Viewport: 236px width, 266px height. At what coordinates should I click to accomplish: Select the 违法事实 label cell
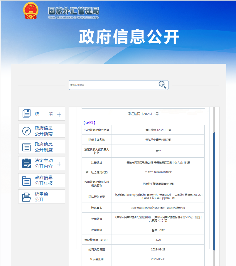click(97, 208)
